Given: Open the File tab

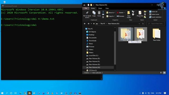Looking at the screenshot, I should pyautogui.click(x=86, y=8).
